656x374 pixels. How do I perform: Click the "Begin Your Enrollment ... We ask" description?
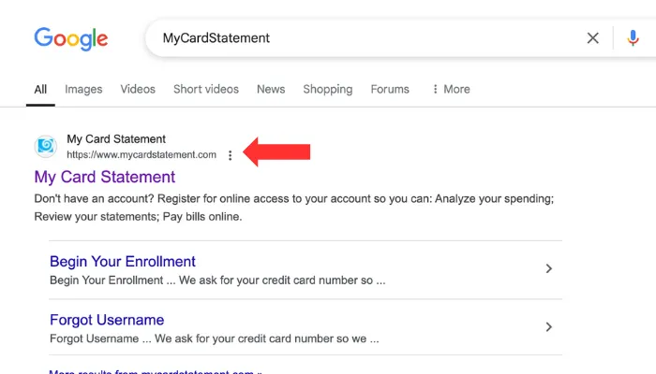click(217, 280)
